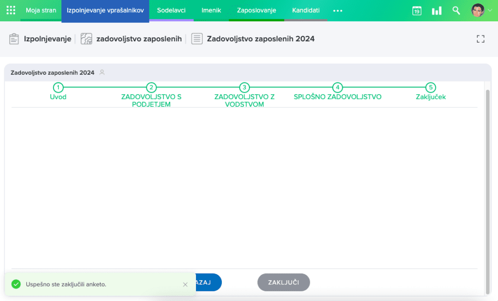498x301 pixels.
Task: Jump to step 1 Uvod
Action: (x=58, y=88)
